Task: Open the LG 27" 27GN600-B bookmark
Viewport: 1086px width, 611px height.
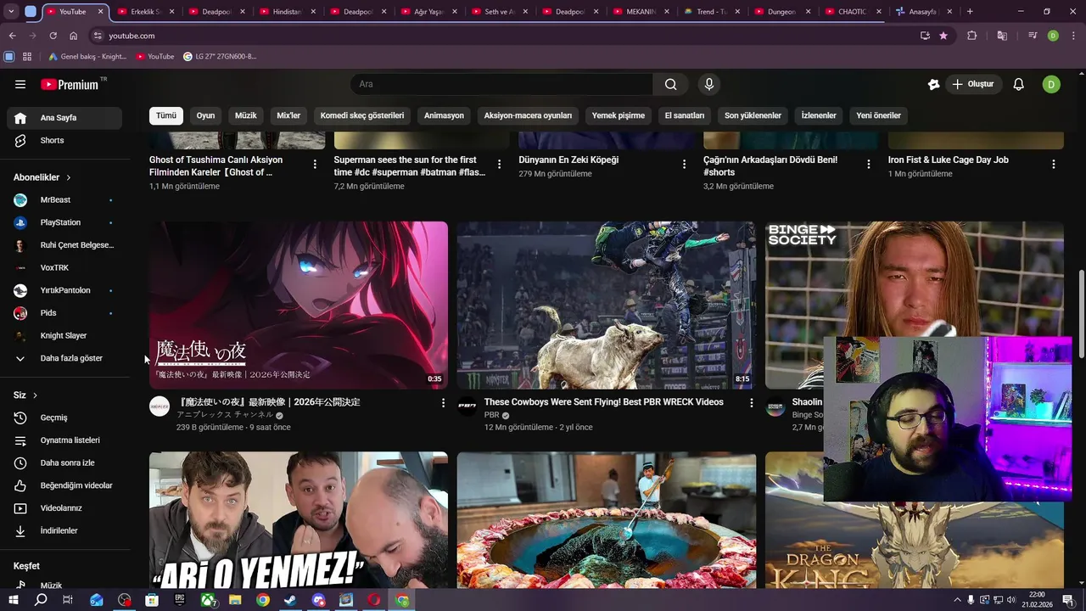Action: pyautogui.click(x=220, y=57)
